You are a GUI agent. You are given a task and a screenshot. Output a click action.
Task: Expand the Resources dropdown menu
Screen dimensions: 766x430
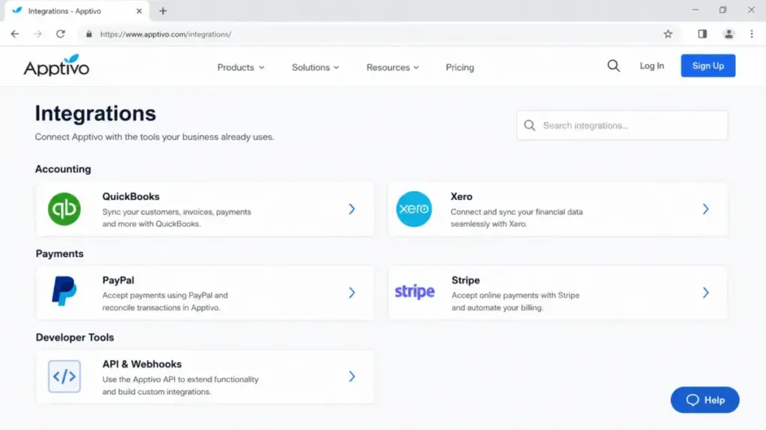click(x=393, y=67)
